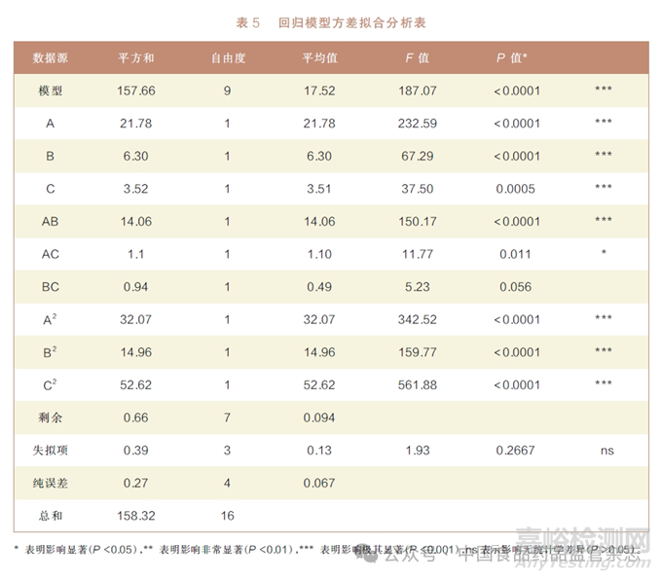Select the F value 561.88 cell
662x580 pixels.
[x=417, y=384]
